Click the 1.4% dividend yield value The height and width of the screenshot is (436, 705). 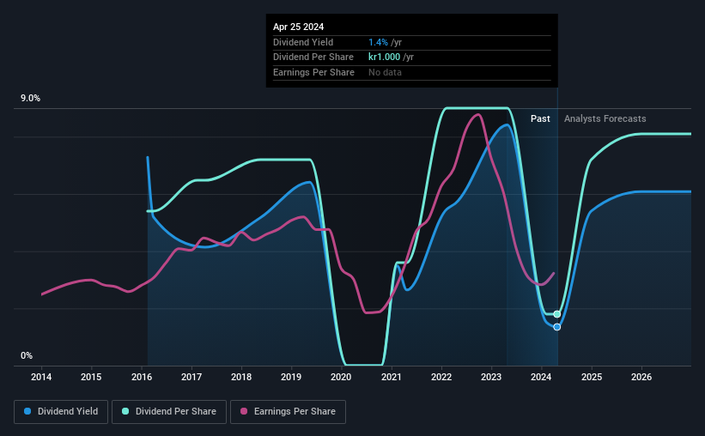click(x=378, y=42)
